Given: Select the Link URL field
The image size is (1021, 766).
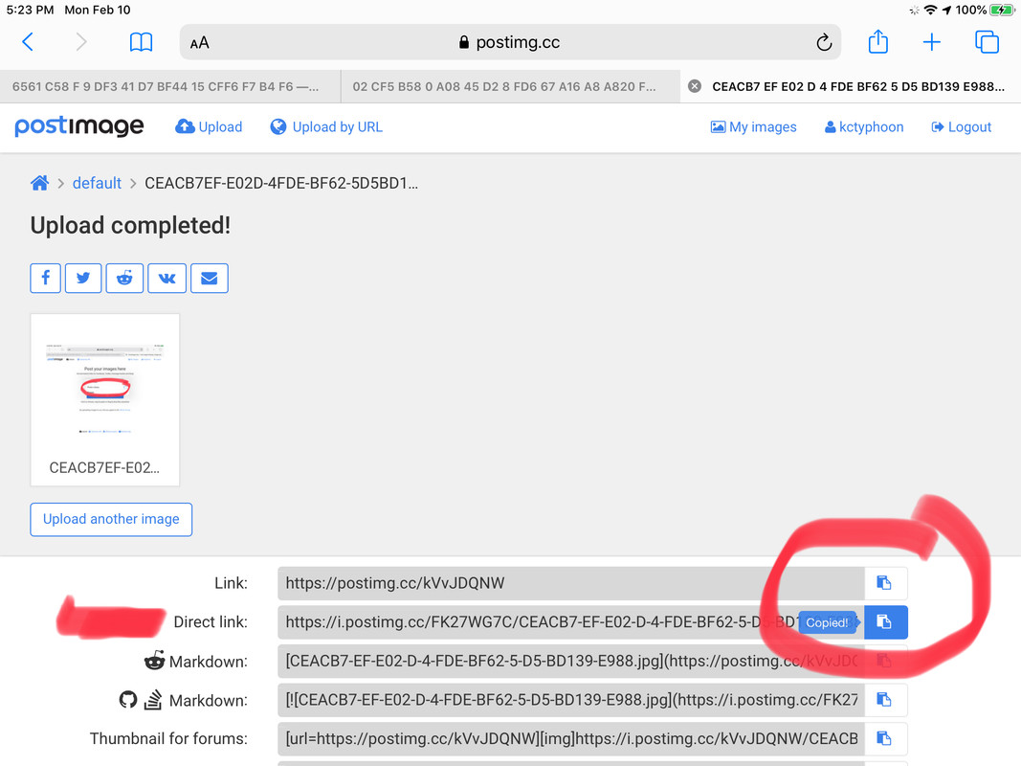Looking at the screenshot, I should (571, 583).
